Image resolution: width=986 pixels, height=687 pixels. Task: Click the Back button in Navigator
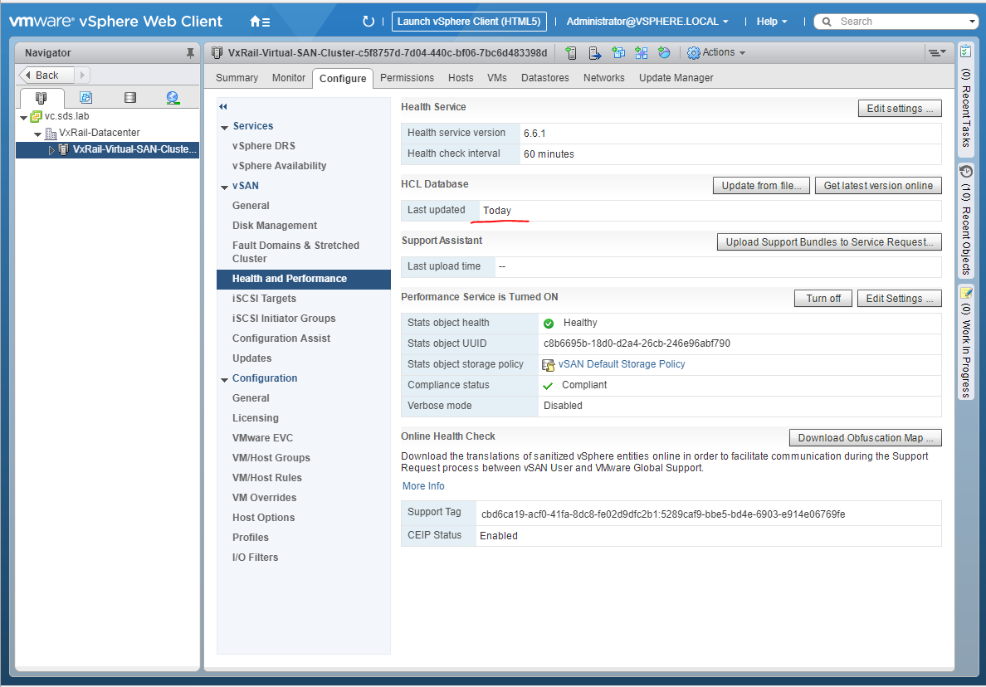coord(46,75)
